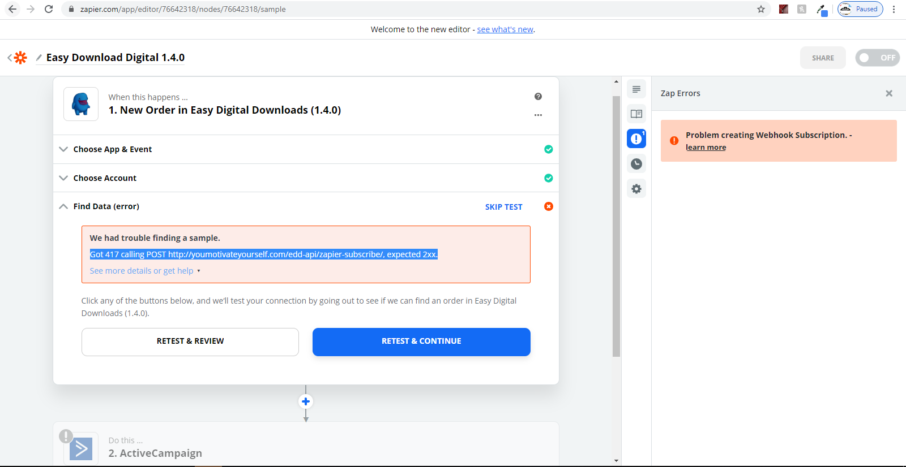906x467 pixels.
Task: Click the SHARE button
Action: point(823,58)
